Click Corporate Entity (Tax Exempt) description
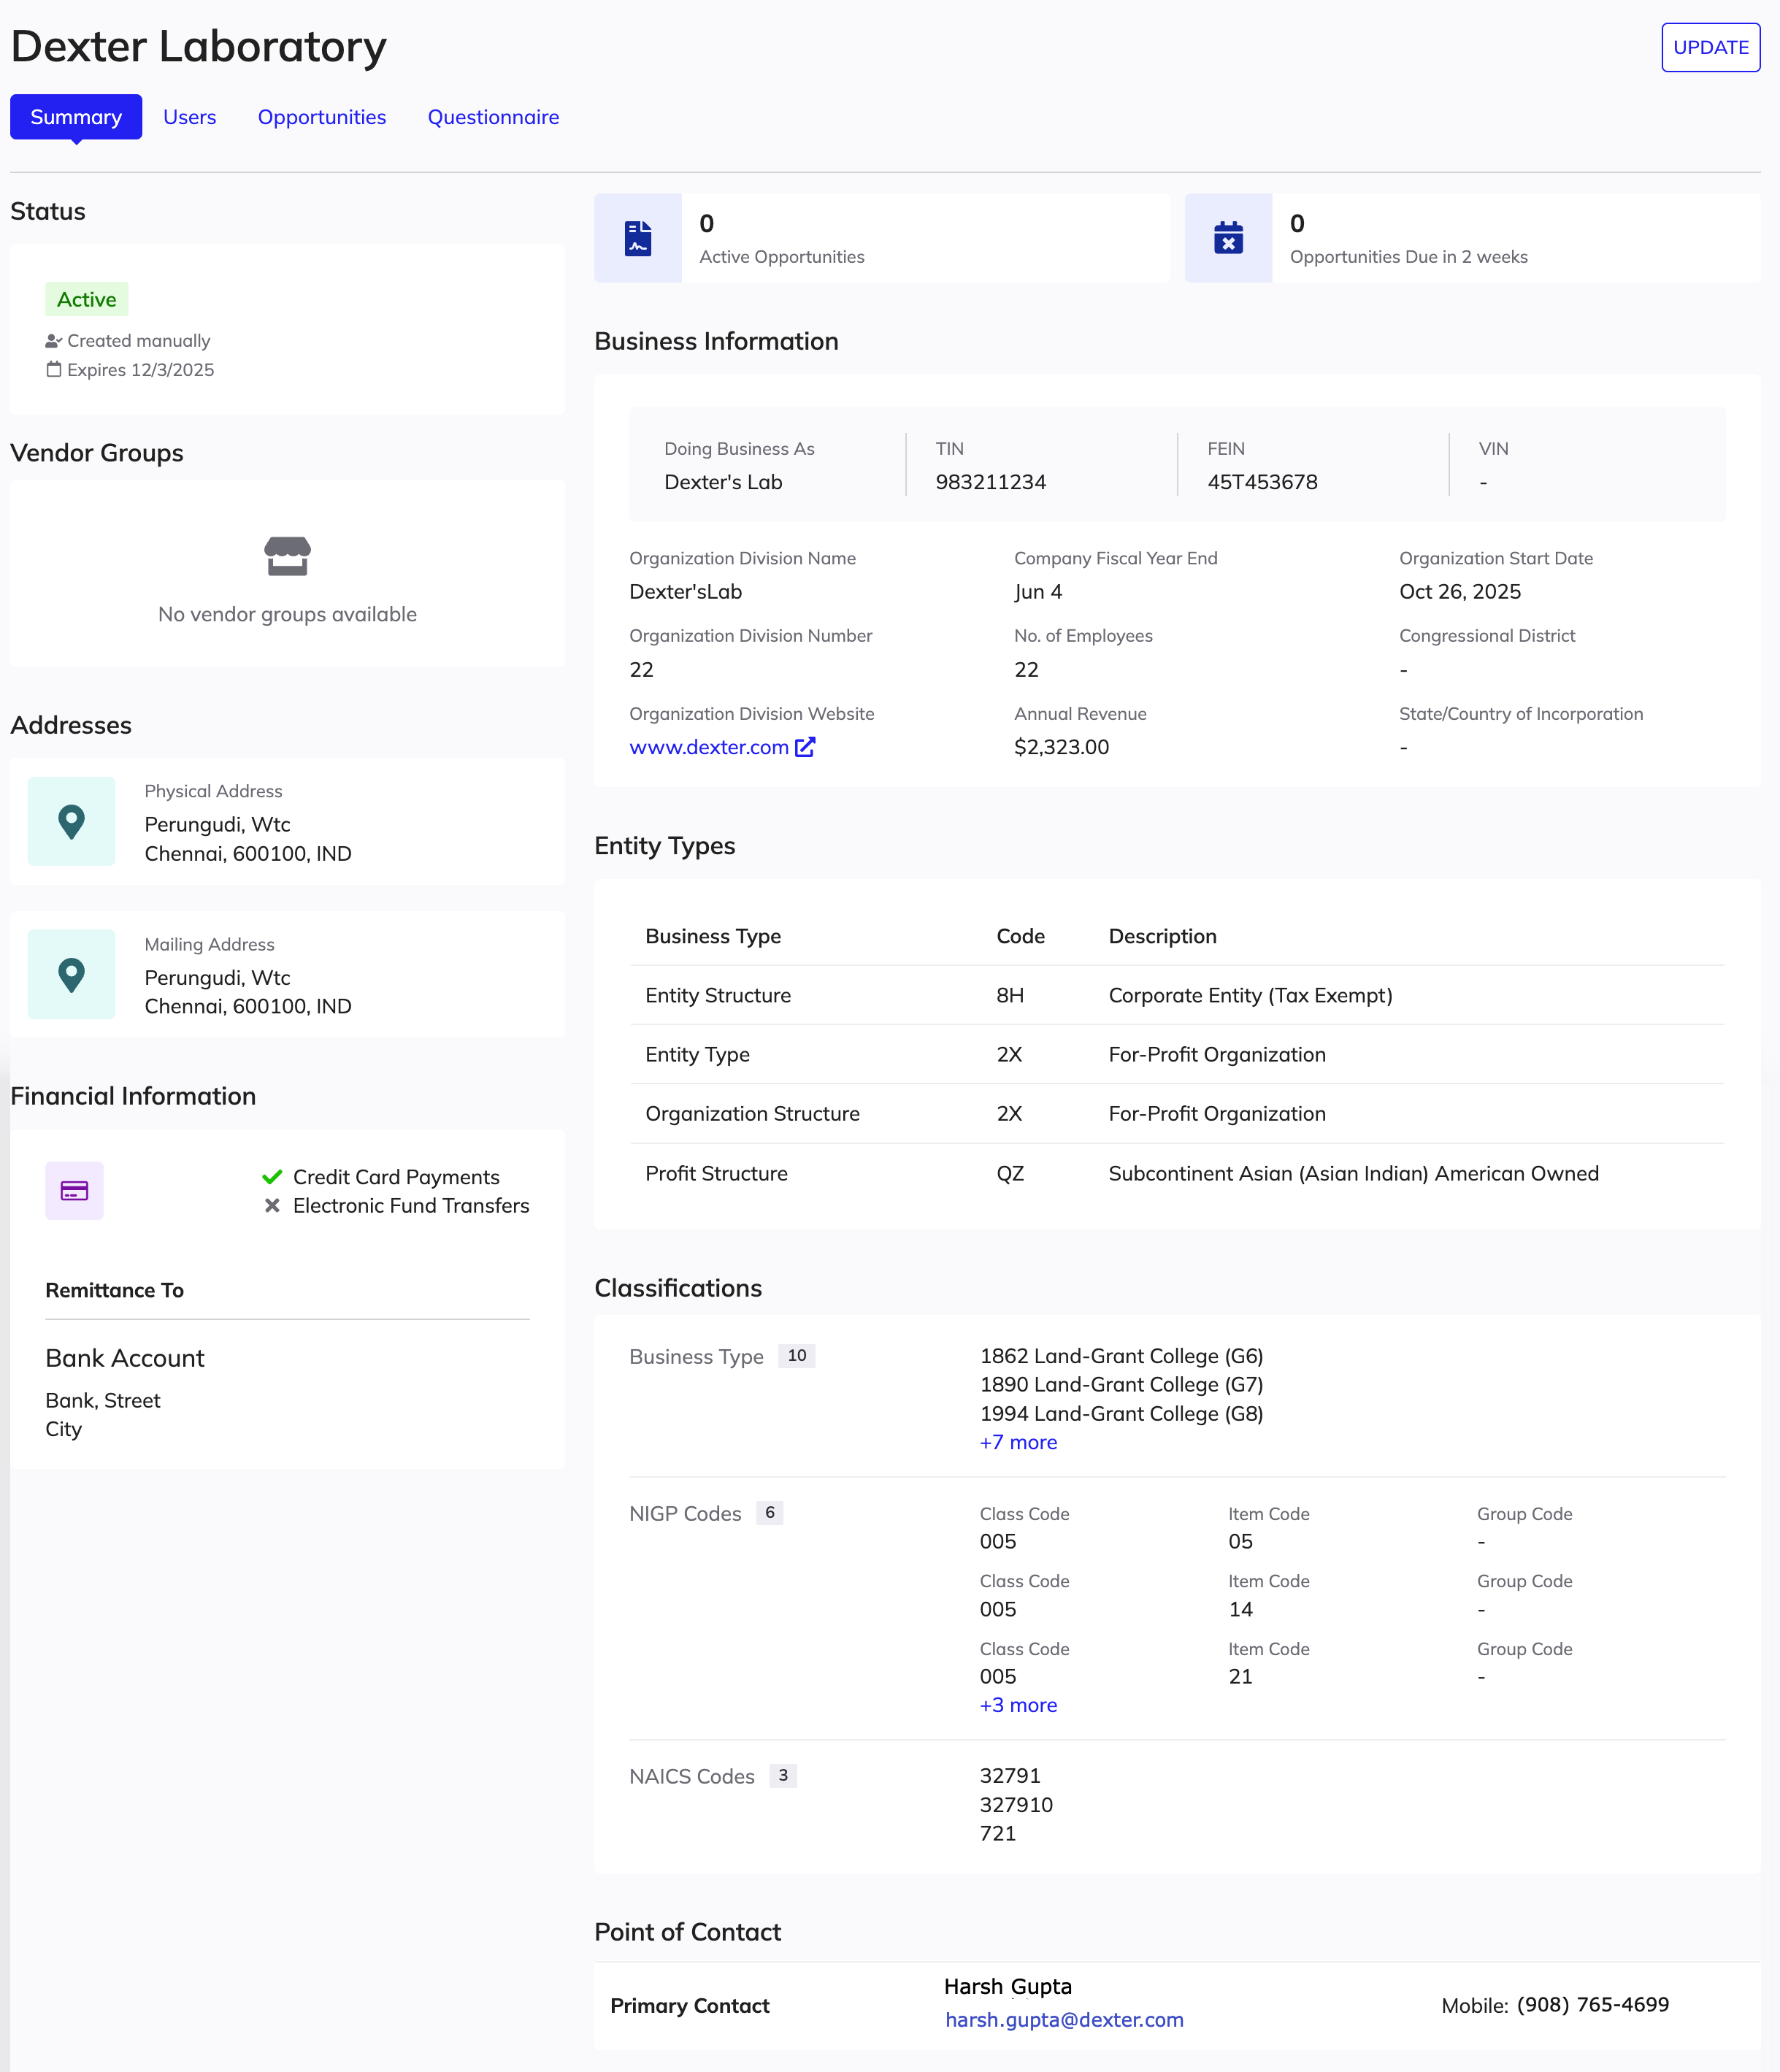Viewport: 1780px width, 2072px height. click(x=1250, y=995)
